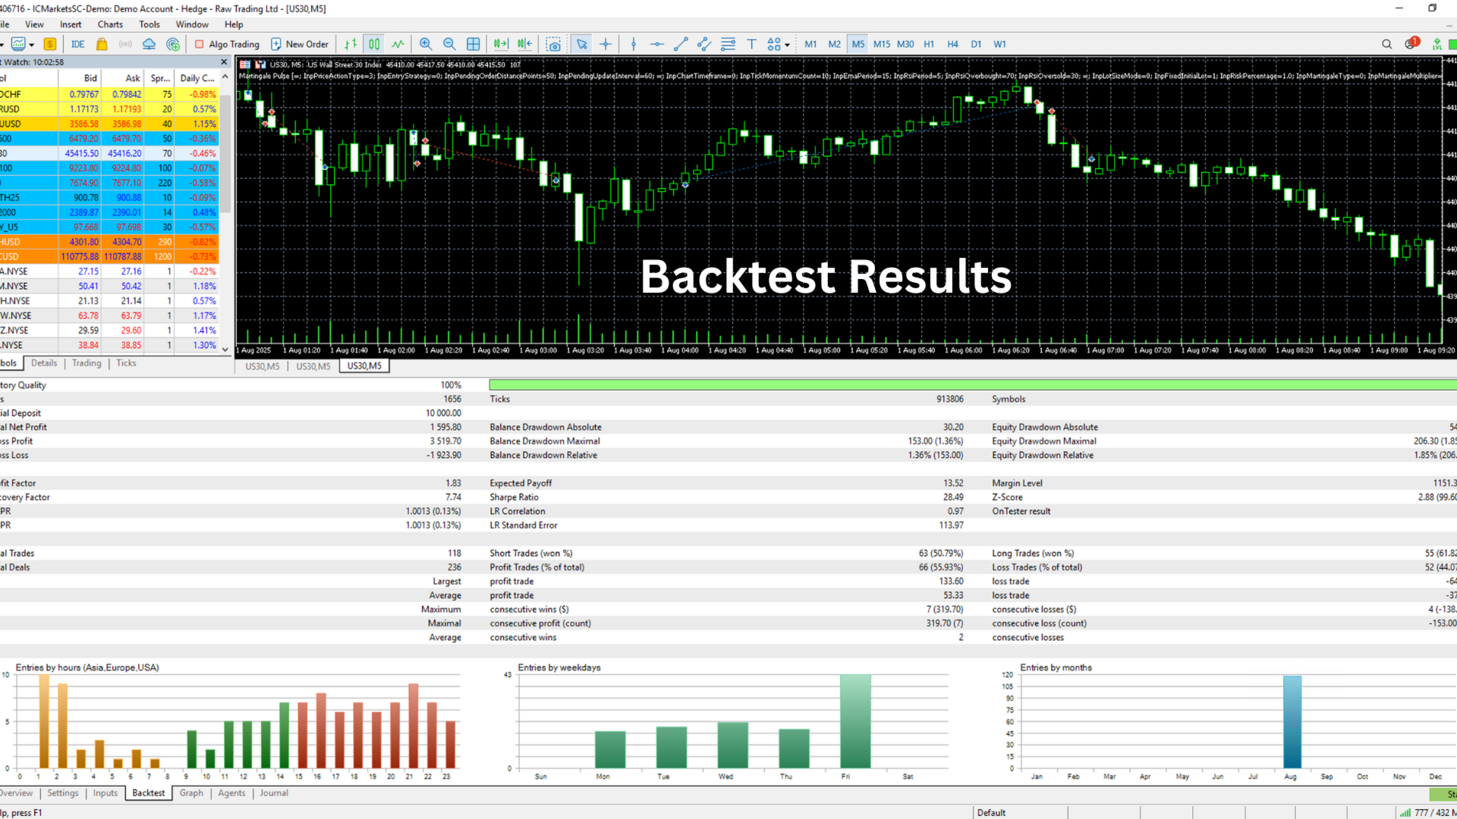Set timeframe to D1
The width and height of the screenshot is (1457, 819).
976,44
